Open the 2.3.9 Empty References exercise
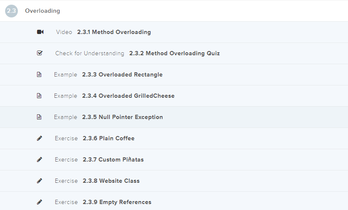The image size is (348, 210). pyautogui.click(x=117, y=202)
